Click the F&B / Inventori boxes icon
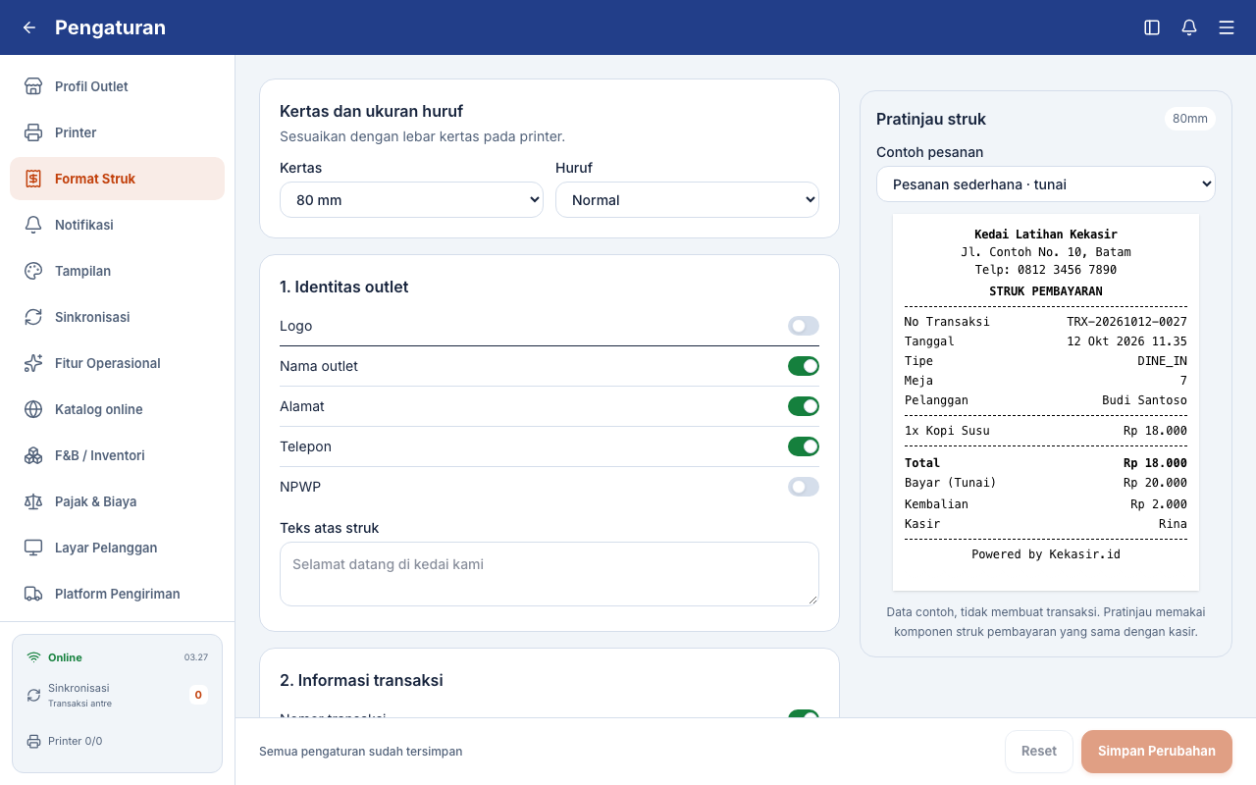The image size is (1256, 785). (x=33, y=455)
